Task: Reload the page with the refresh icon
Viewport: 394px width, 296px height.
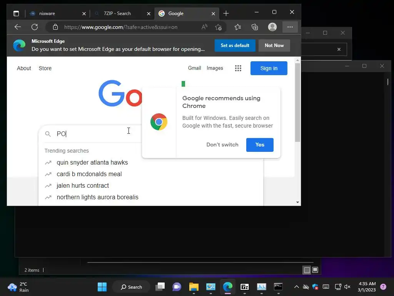Action: pyautogui.click(x=35, y=27)
